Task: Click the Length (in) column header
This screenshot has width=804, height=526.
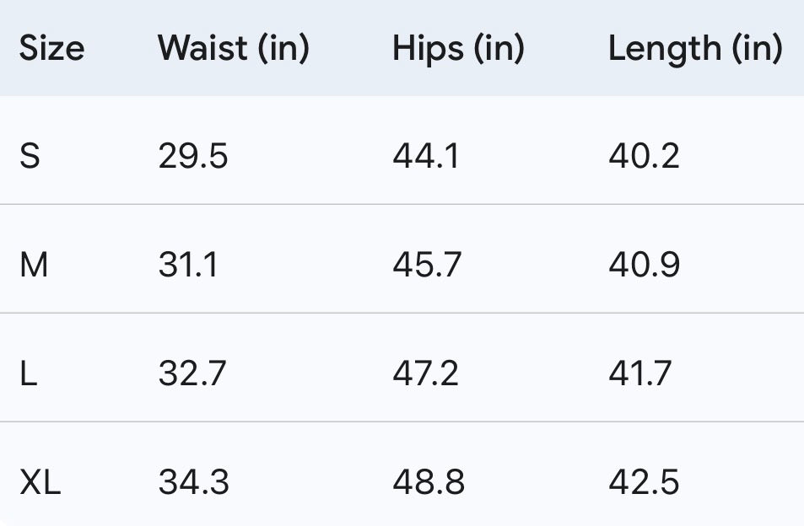Action: pos(695,49)
